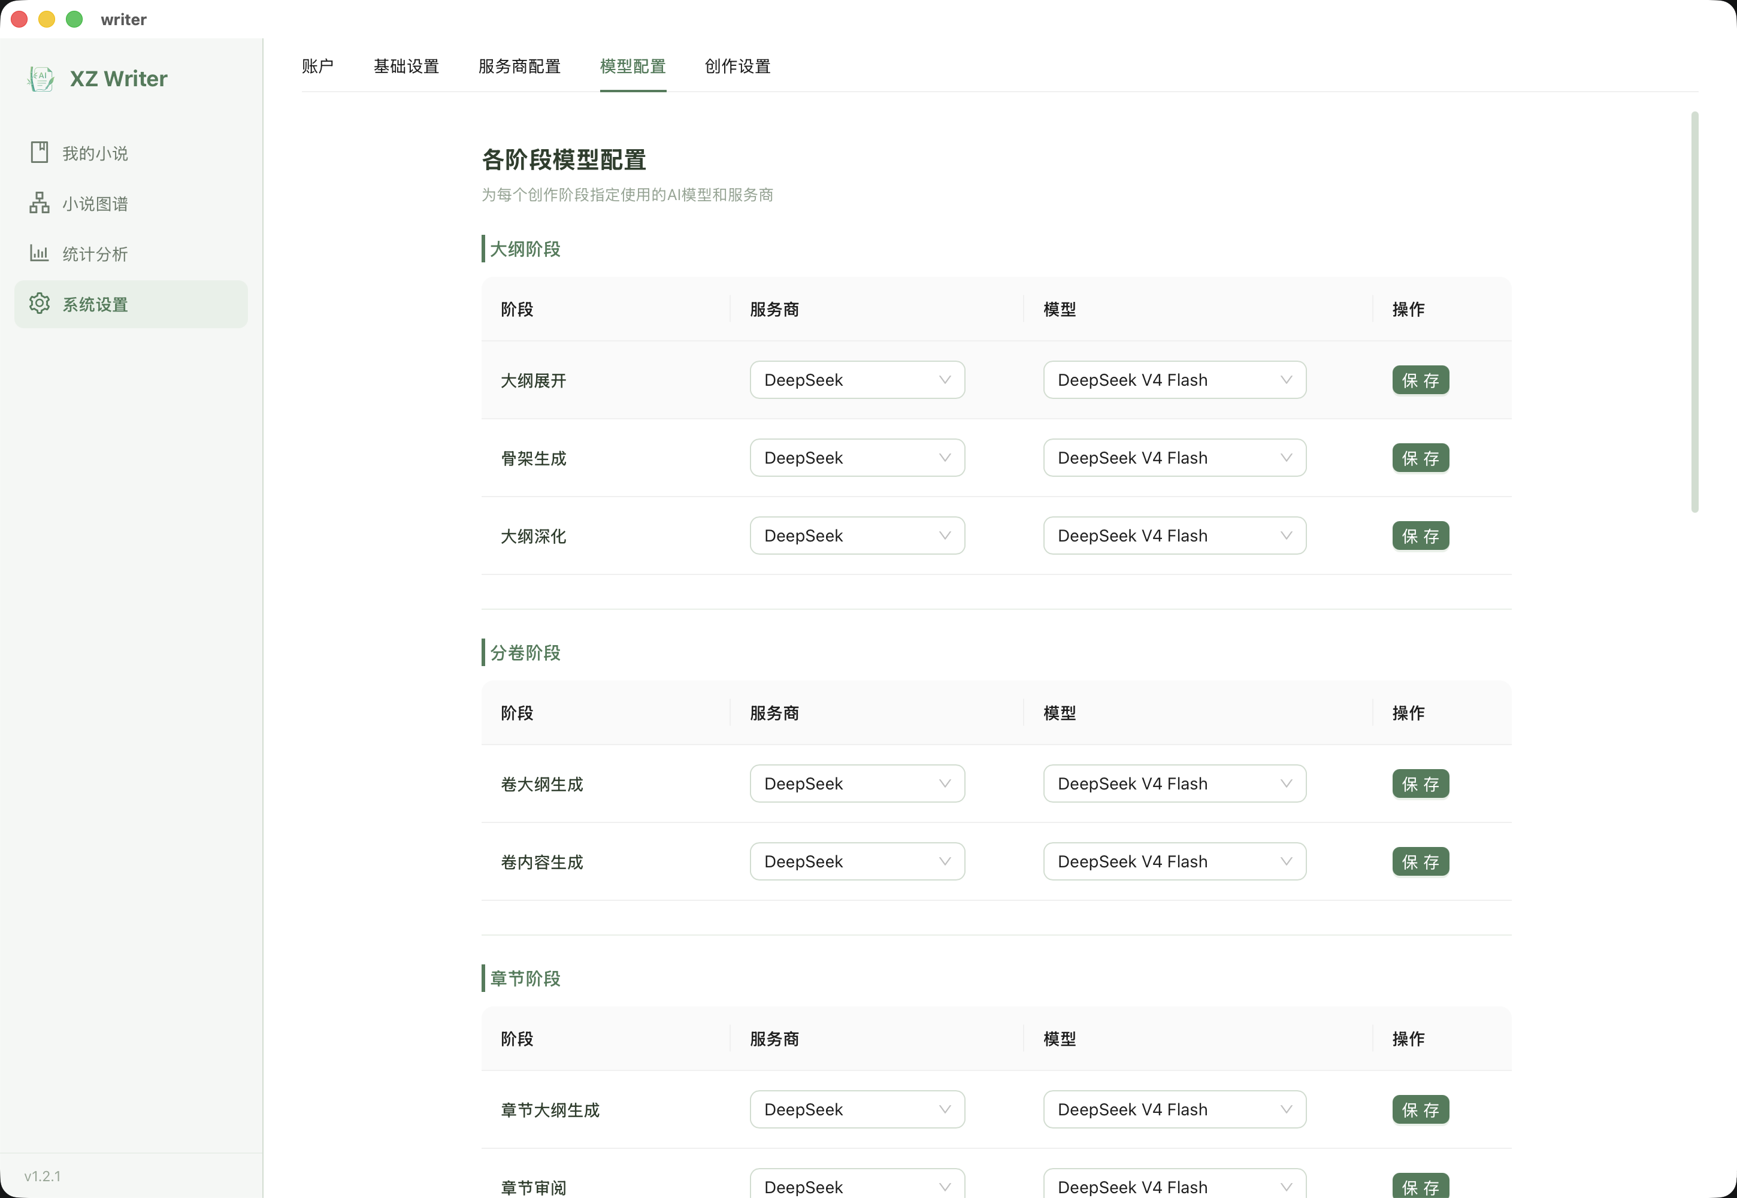
Task: Select the 模型配置 tab
Action: (633, 66)
